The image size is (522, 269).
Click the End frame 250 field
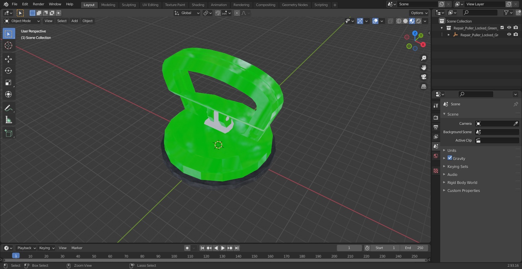click(x=414, y=248)
